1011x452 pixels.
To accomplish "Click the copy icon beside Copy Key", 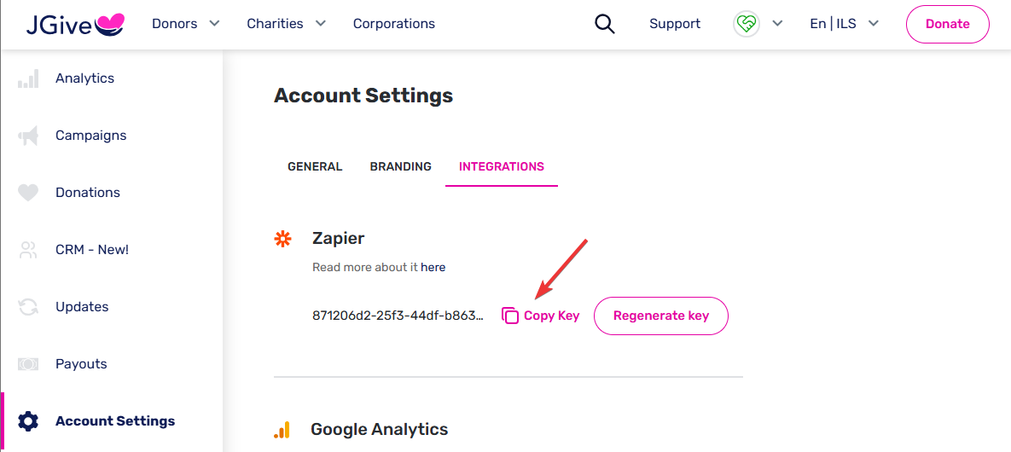I will pyautogui.click(x=510, y=316).
